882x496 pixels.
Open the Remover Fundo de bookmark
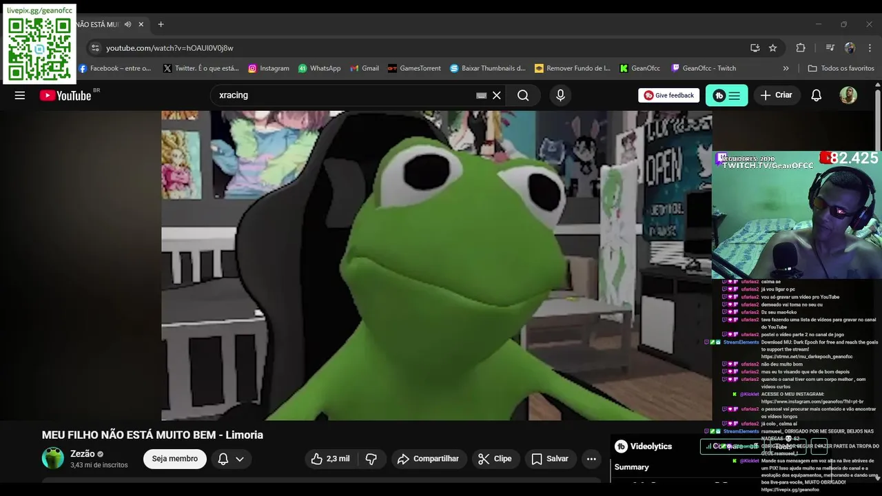click(573, 68)
